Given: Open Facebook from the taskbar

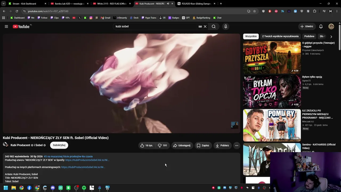Looking at the screenshot, I should tap(29, 188).
